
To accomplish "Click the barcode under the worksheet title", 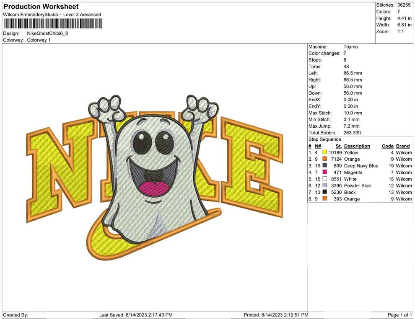I will (x=53, y=24).
